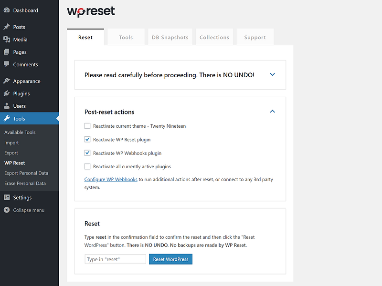Click the Dashboard gauge icon
Image resolution: width=382 pixels, height=286 pixels.
pyautogui.click(x=7, y=10)
